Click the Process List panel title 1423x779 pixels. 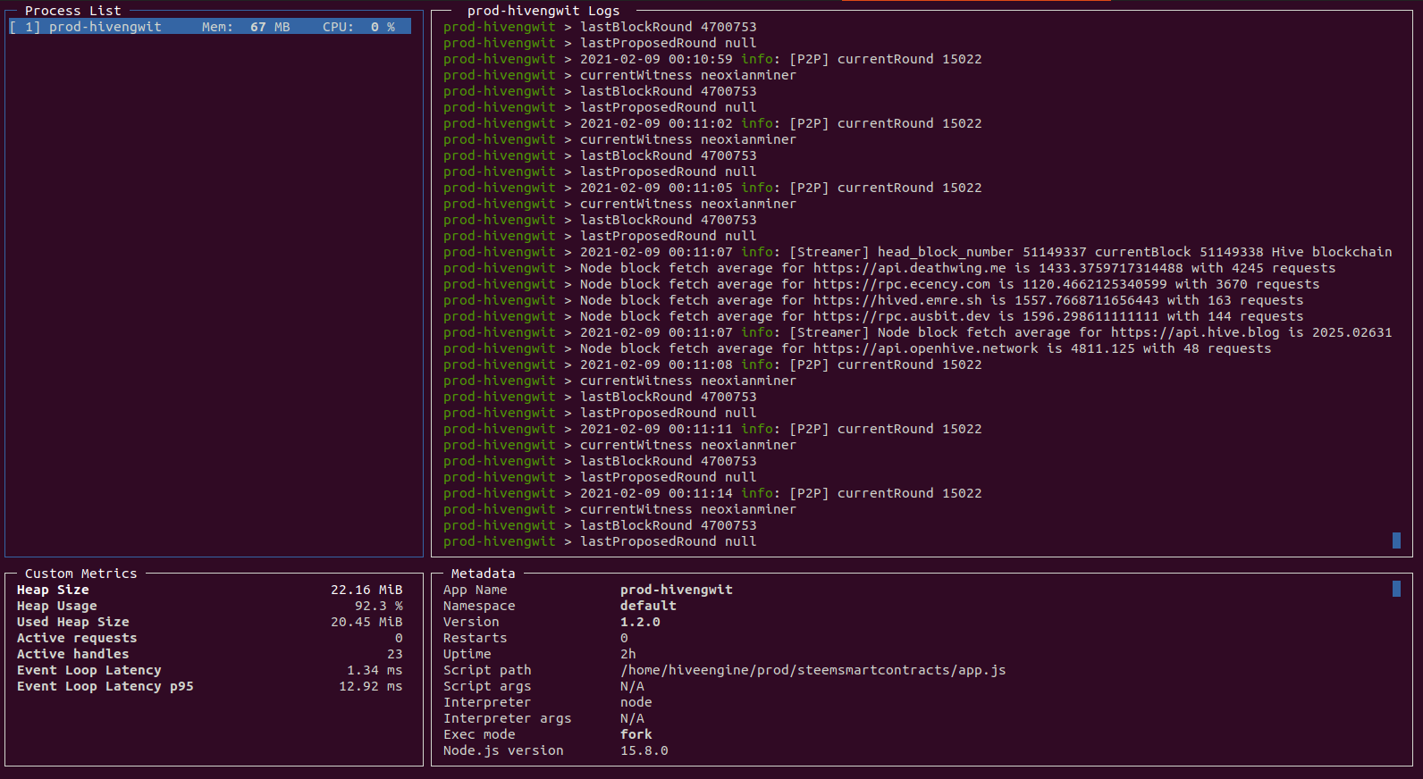(x=72, y=11)
